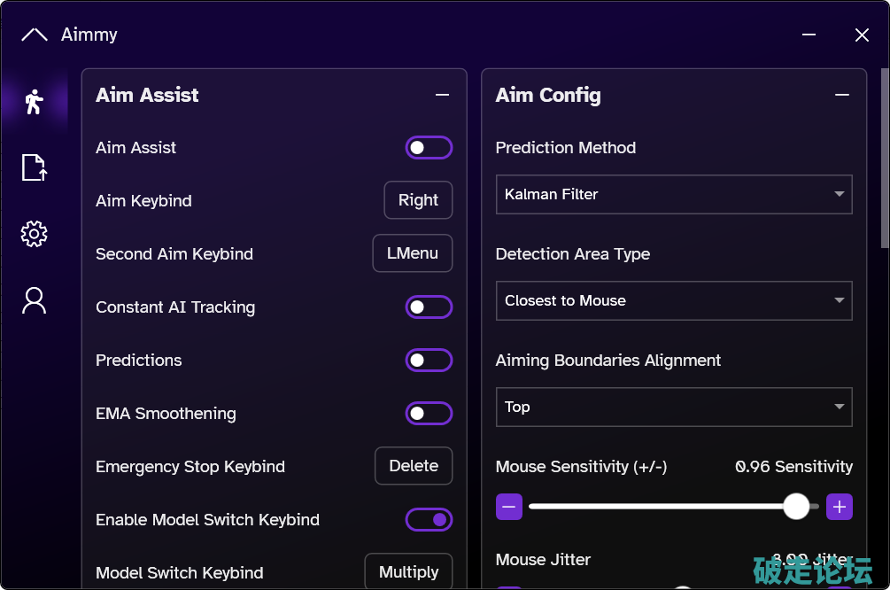Click the vertical scrollbar on the right

pos(884,159)
